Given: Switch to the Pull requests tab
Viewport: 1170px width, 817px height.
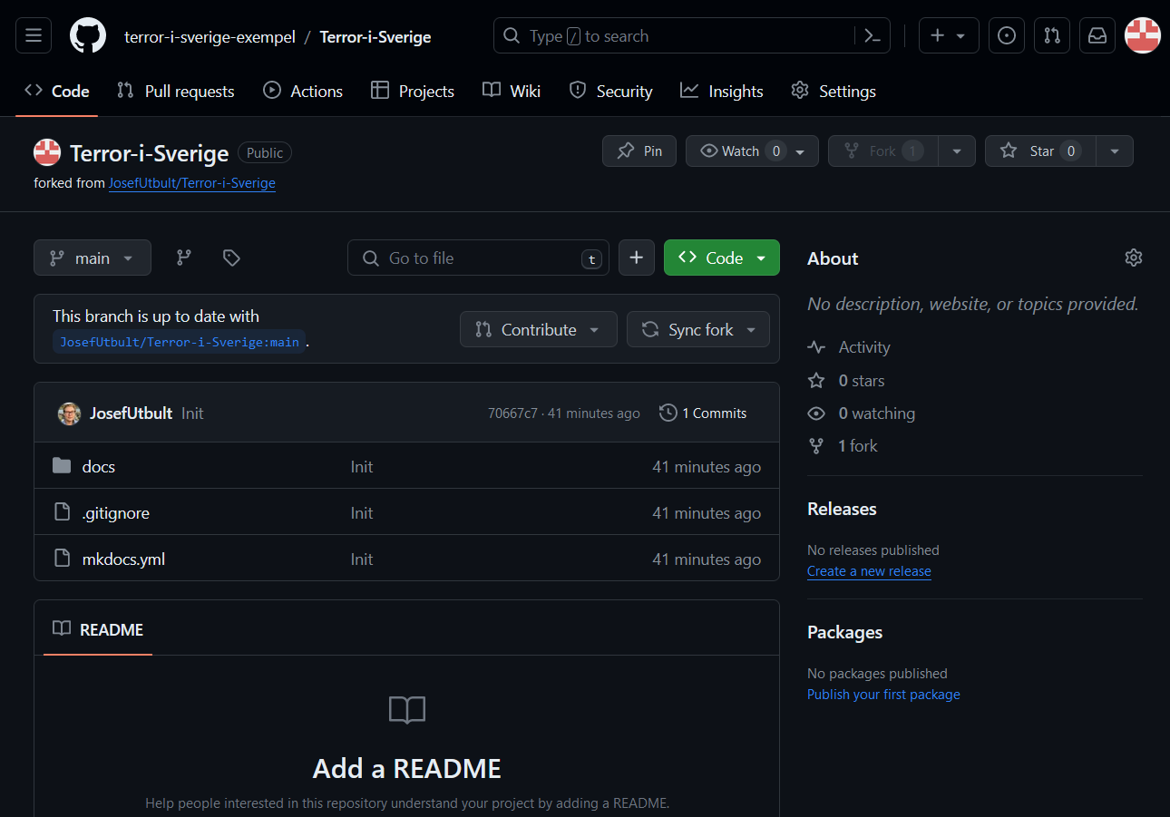Looking at the screenshot, I should pyautogui.click(x=176, y=91).
